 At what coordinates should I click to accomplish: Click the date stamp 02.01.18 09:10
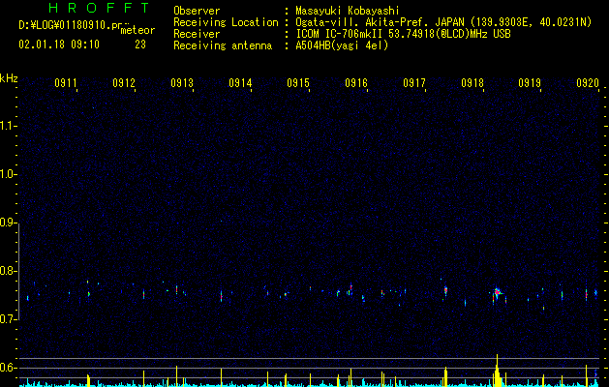59,45
